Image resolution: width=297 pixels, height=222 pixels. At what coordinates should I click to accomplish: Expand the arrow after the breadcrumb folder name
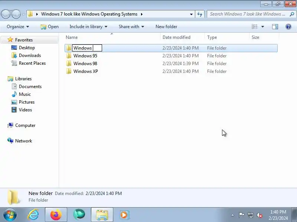click(x=141, y=14)
